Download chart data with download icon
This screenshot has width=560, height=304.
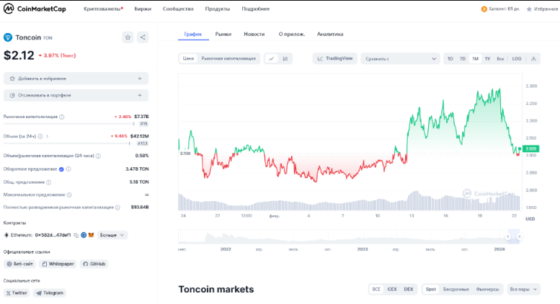[533, 58]
